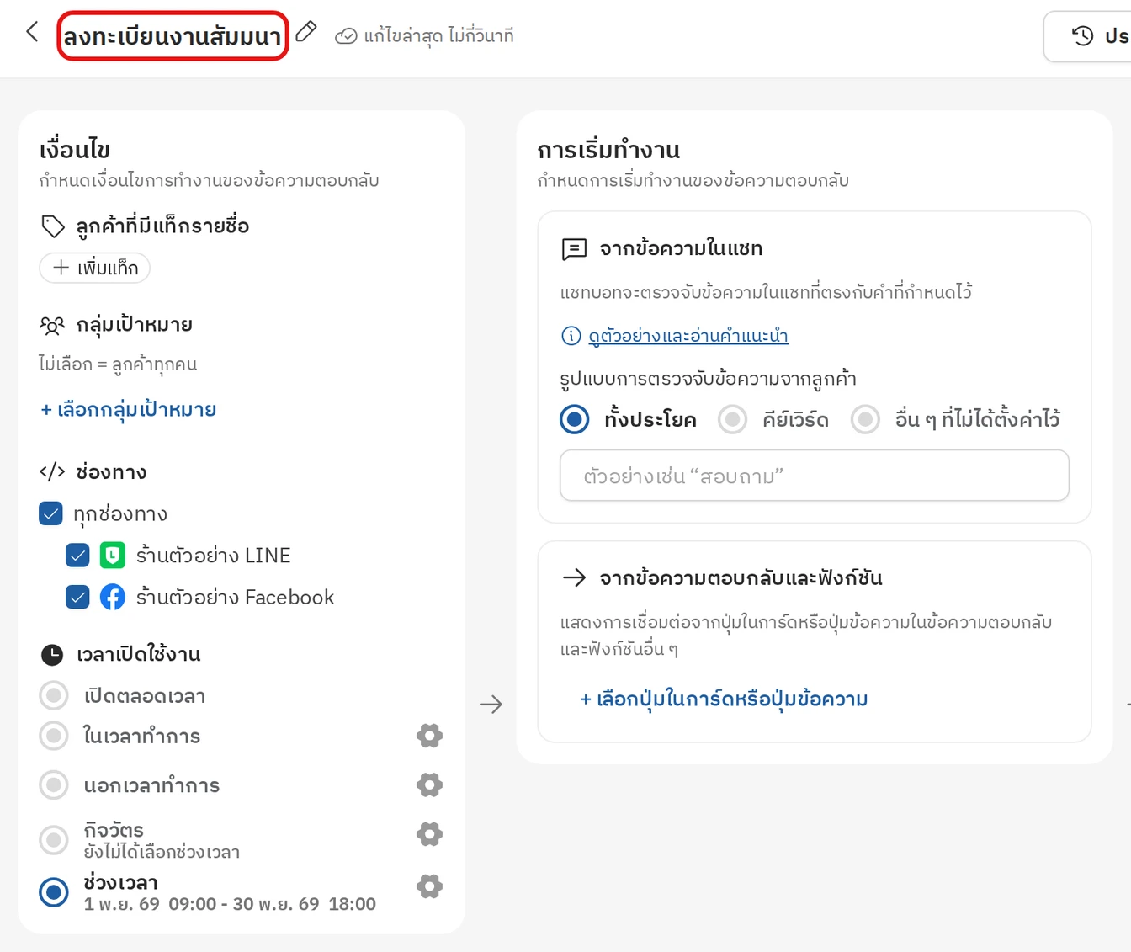
Task: Click the cloud saved status icon
Action: [x=346, y=36]
